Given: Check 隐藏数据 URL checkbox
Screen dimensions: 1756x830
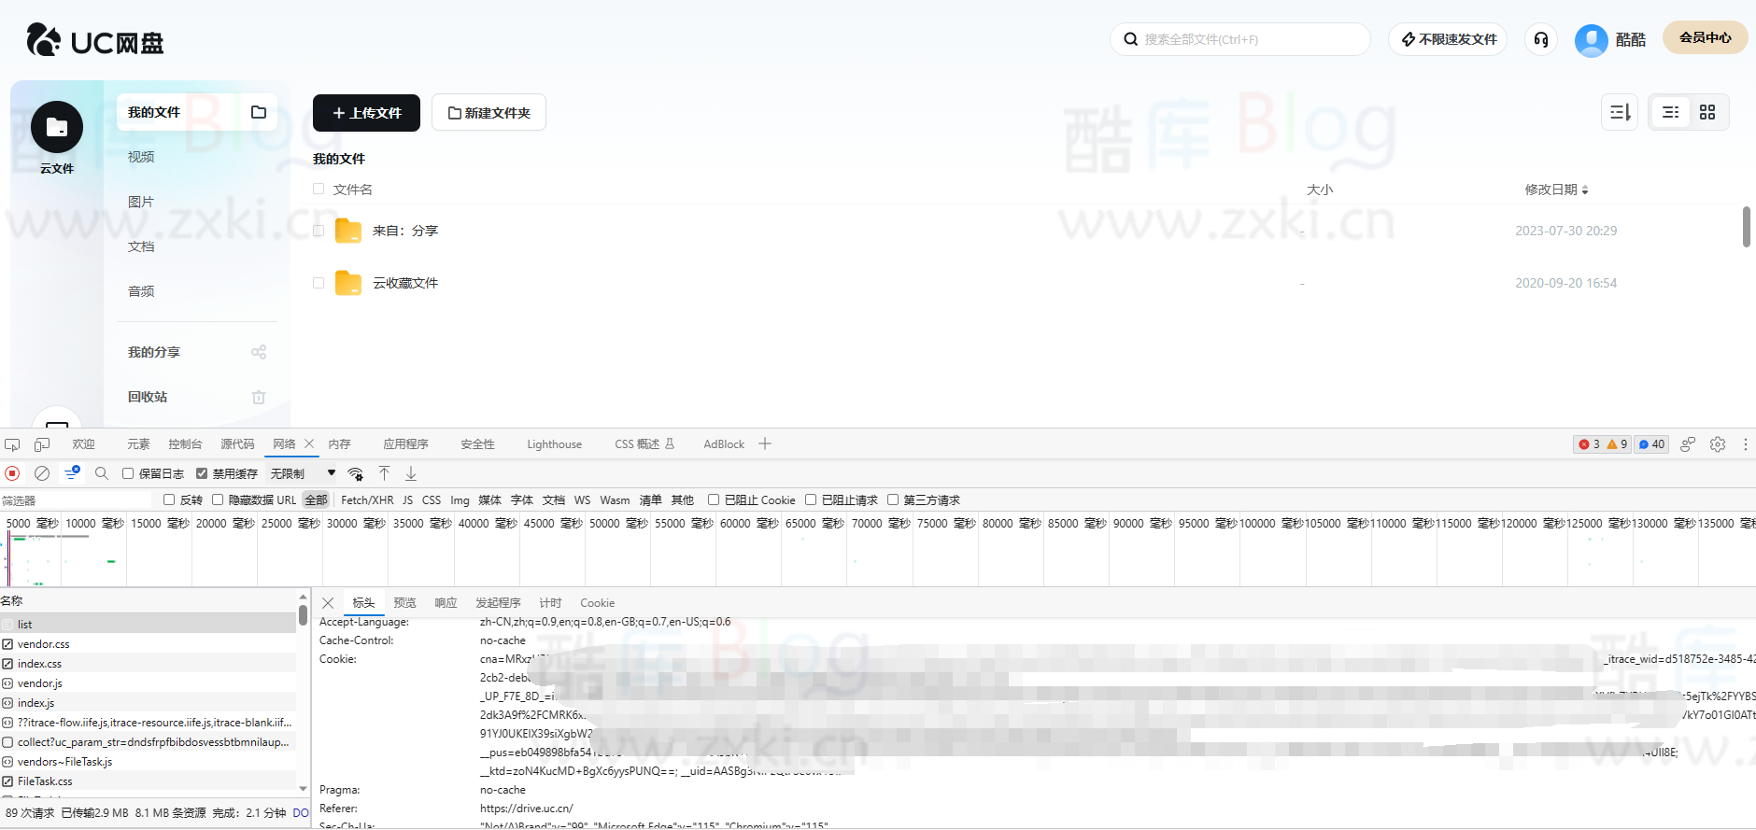Looking at the screenshot, I should pos(218,499).
